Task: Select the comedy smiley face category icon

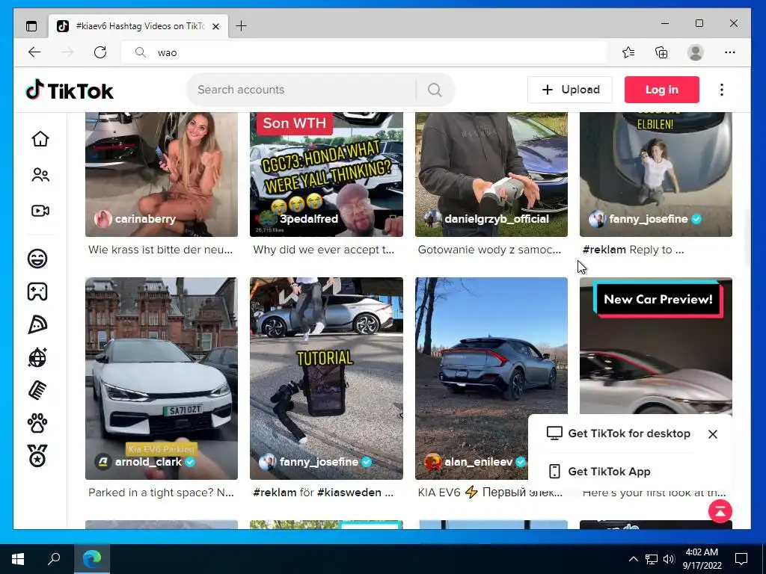Action: (37, 258)
